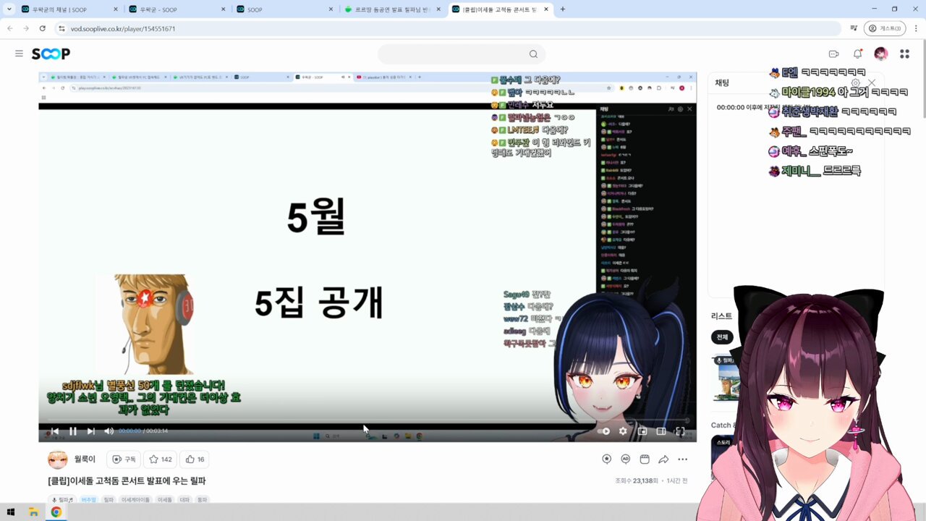Seek on the video progress bar
926x521 pixels.
[x=368, y=420]
